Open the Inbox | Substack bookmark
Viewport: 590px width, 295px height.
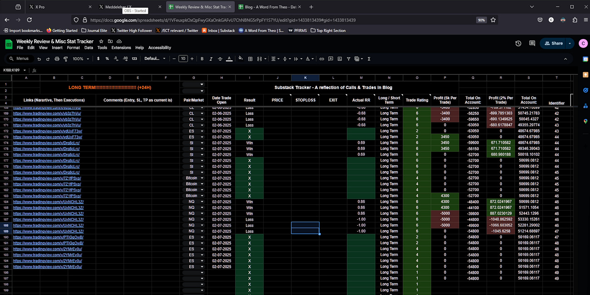click(218, 30)
